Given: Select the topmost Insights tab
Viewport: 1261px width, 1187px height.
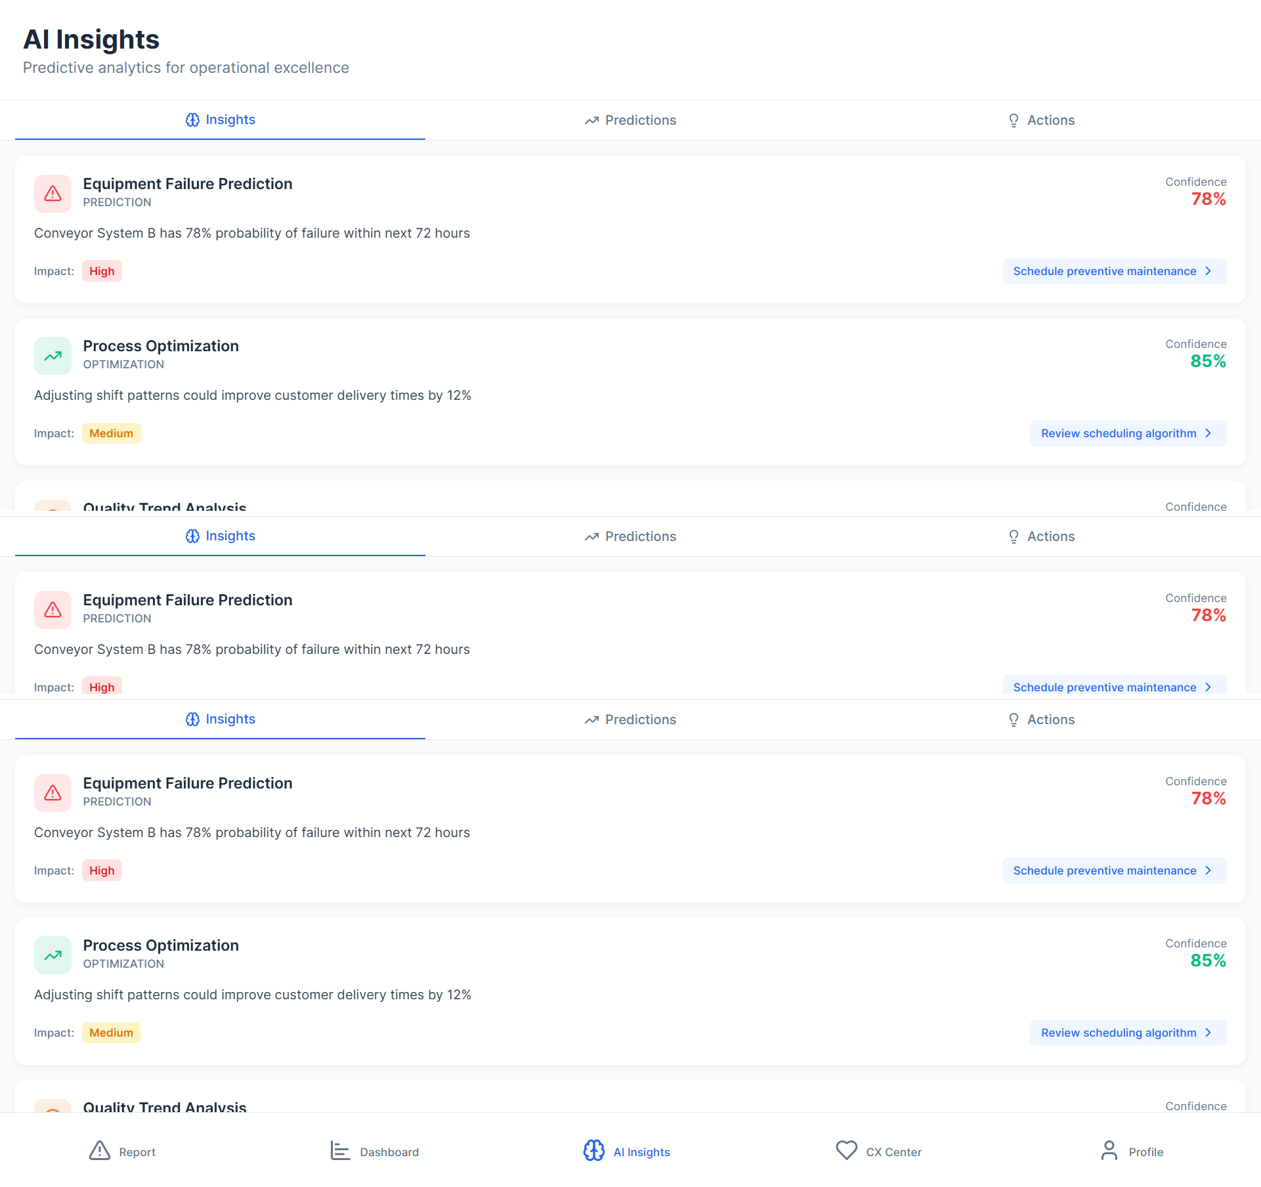Looking at the screenshot, I should [x=220, y=120].
